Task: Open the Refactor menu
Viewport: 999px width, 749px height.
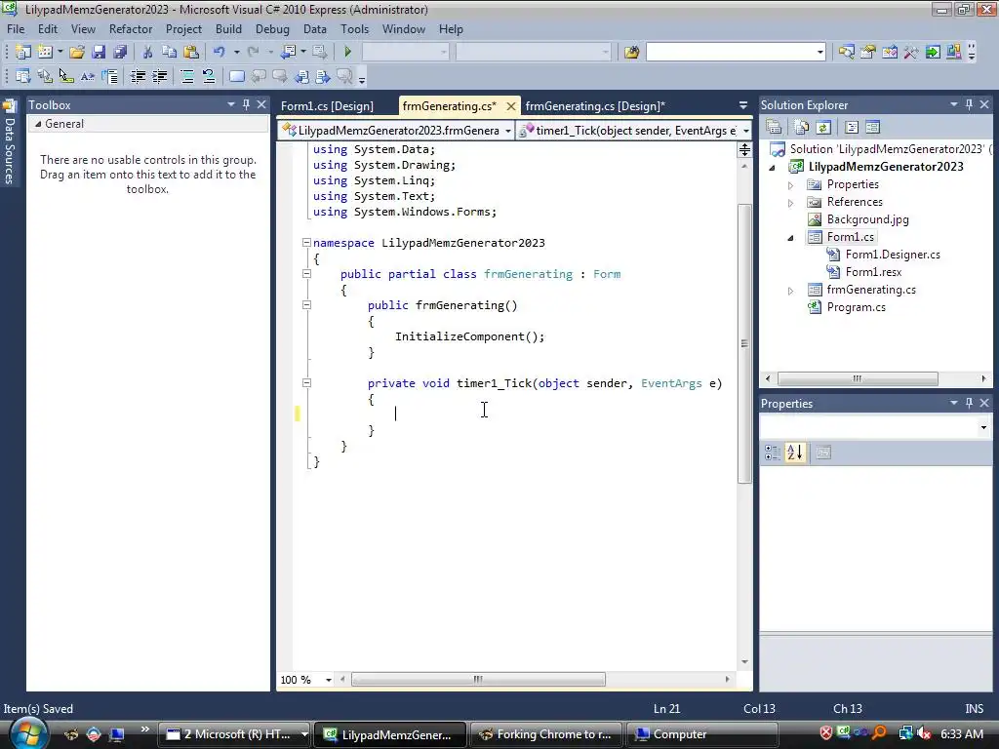Action: pyautogui.click(x=131, y=29)
